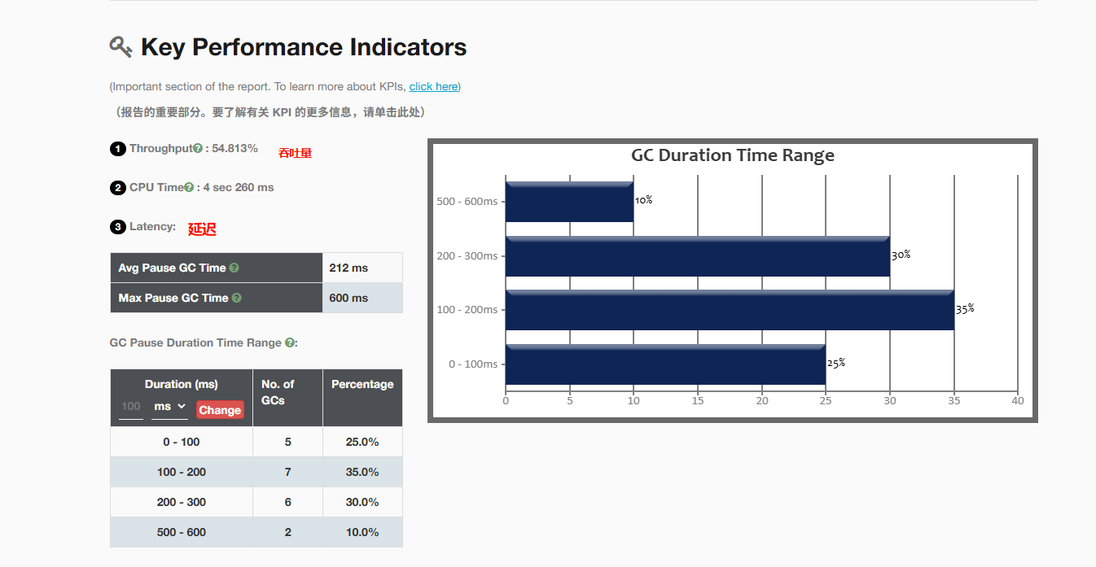Focus the Duration value input field
The height and width of the screenshot is (567, 1096).
[131, 407]
